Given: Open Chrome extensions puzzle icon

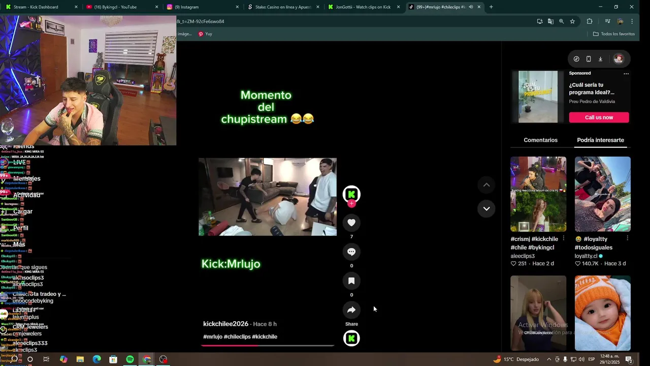Looking at the screenshot, I should click(590, 21).
